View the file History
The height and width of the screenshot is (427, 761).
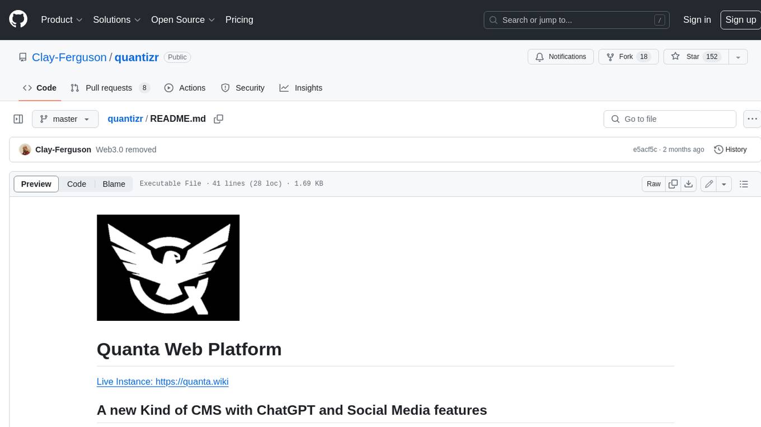(730, 150)
